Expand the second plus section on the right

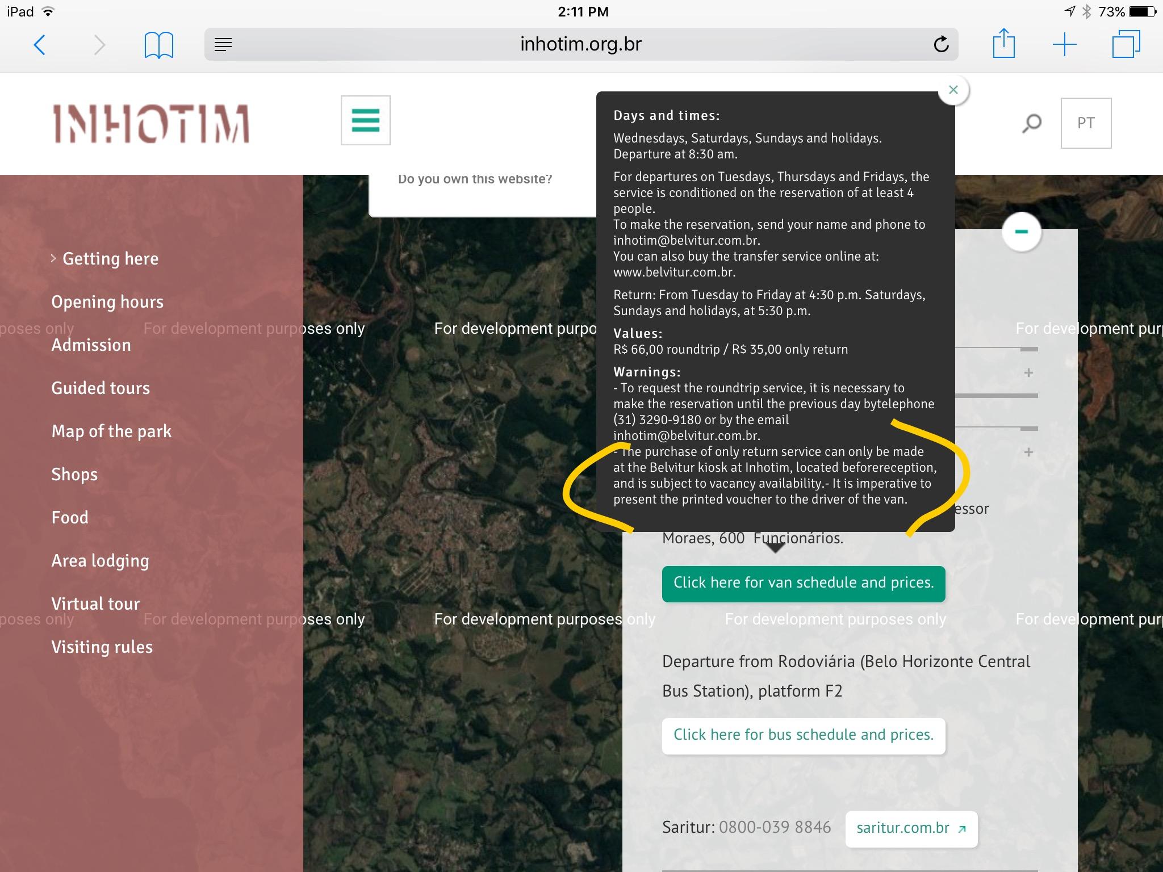pos(1028,452)
